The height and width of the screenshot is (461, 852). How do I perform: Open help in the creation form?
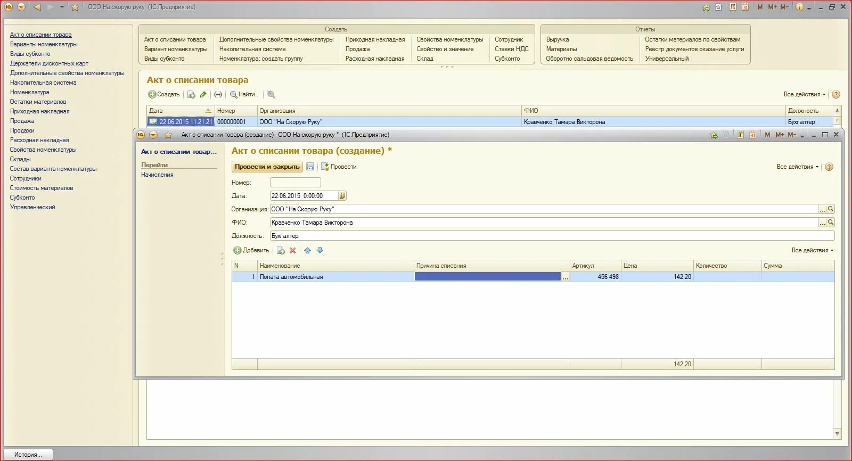point(829,167)
